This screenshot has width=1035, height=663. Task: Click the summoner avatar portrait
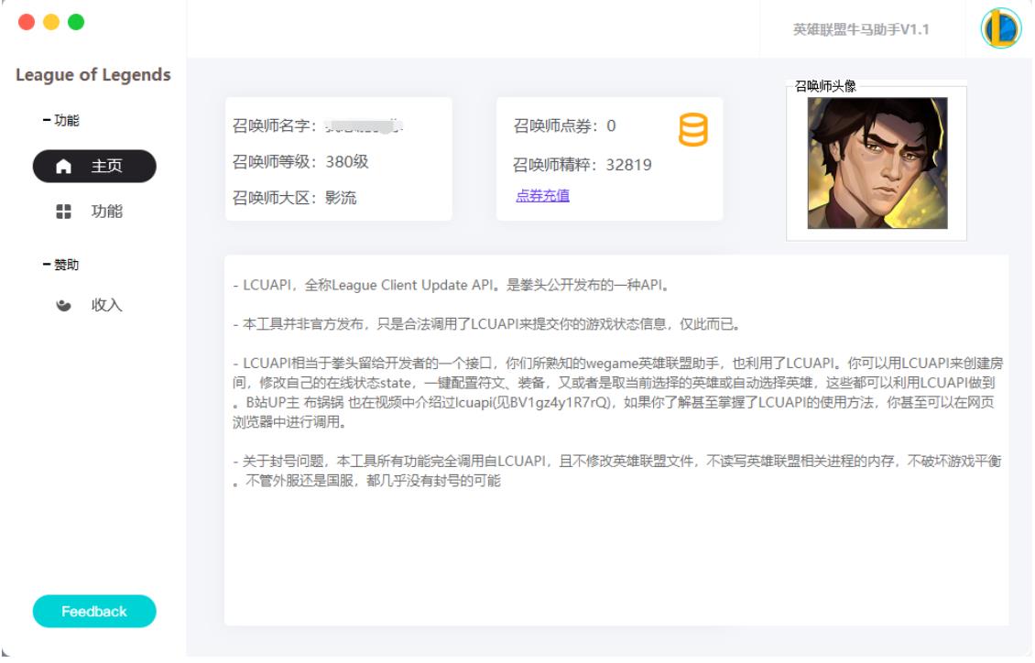(877, 164)
